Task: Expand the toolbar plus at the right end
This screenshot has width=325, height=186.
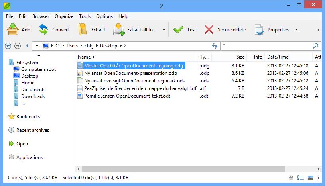Action: (318, 30)
